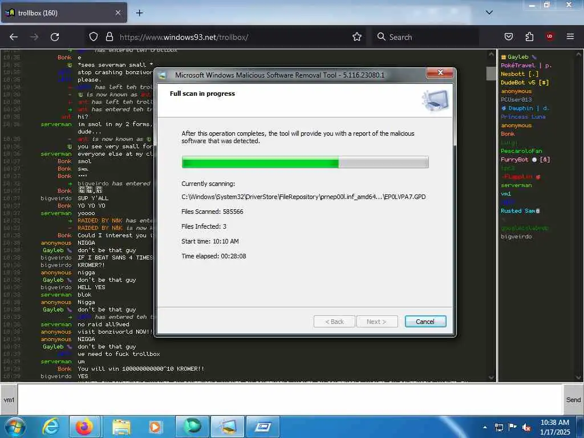Click the disabled Back button
584x438 pixels.
(334, 322)
